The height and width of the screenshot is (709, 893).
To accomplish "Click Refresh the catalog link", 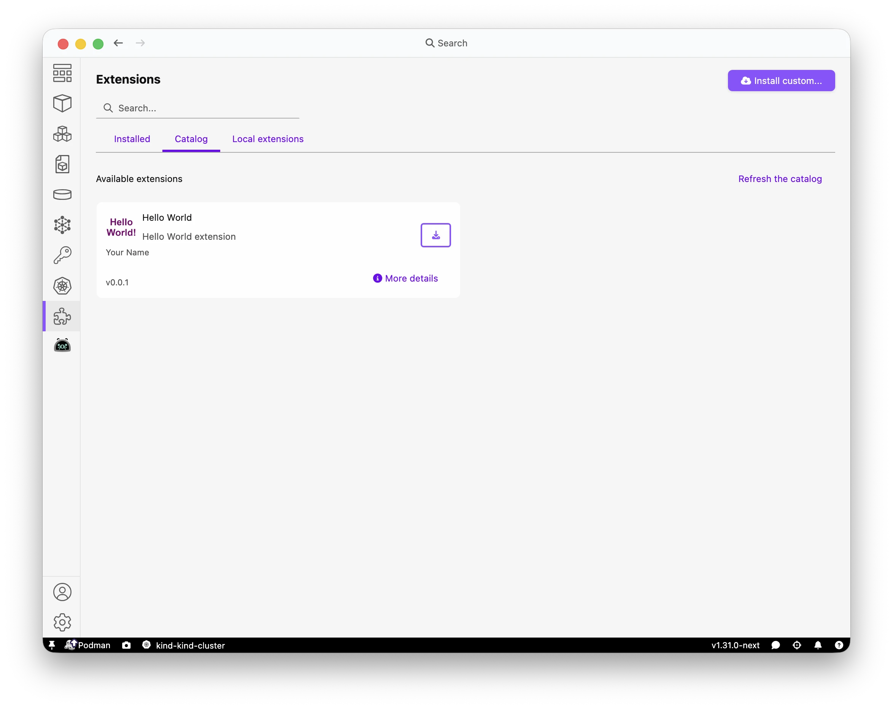I will coord(780,179).
